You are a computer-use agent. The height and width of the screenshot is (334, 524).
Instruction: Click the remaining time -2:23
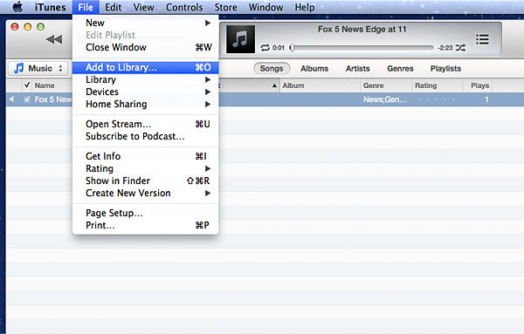point(445,48)
